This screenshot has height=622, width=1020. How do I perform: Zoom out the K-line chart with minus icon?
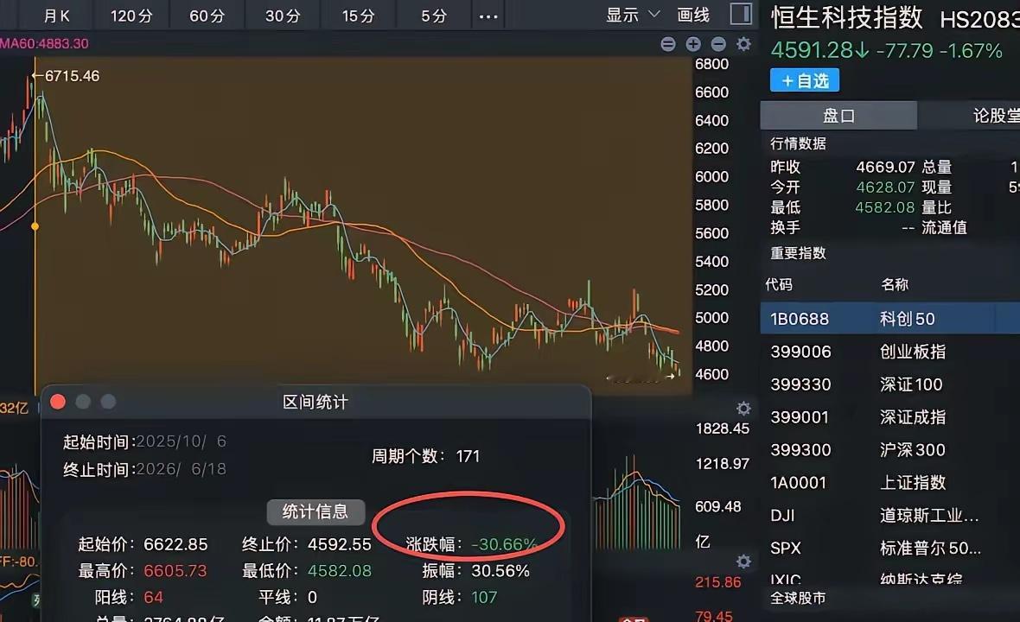[718, 44]
